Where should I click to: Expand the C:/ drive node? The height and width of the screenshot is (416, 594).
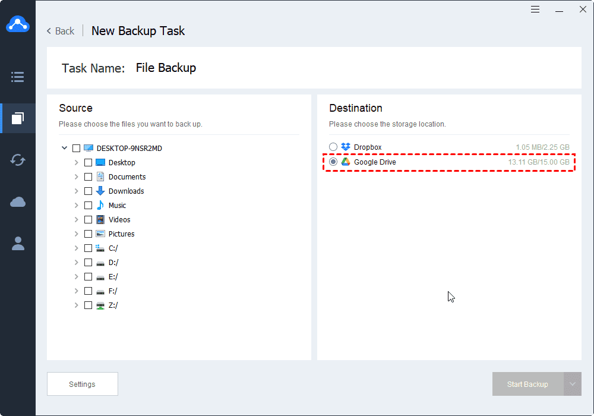pyautogui.click(x=76, y=248)
